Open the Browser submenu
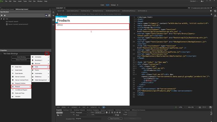217x122 pixels. pyautogui.click(x=40, y=64)
